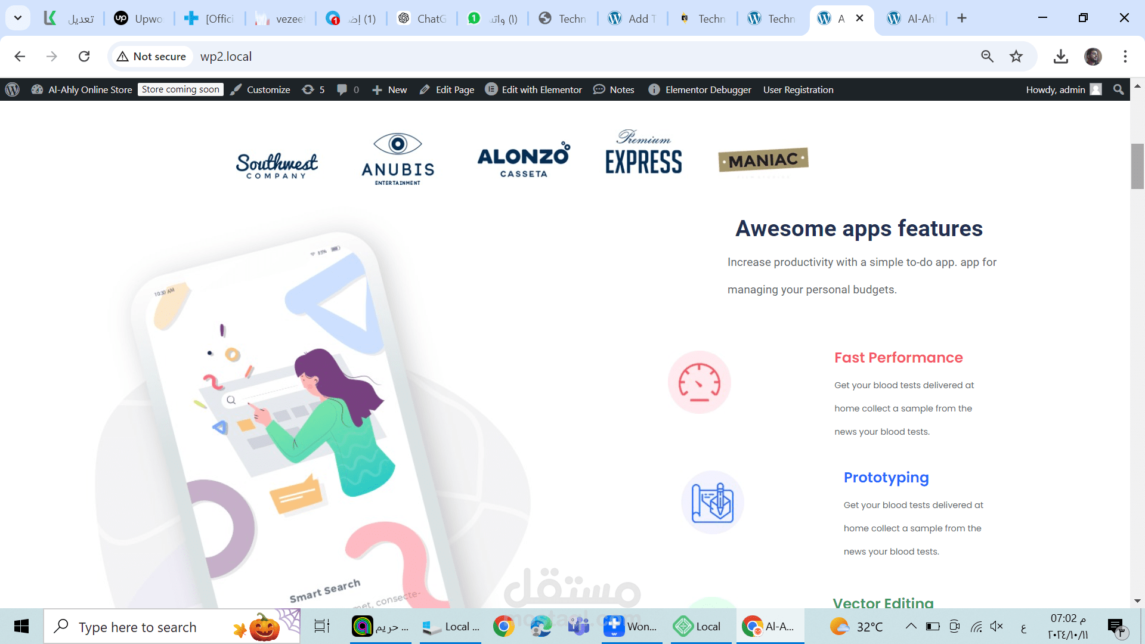Expand the tab search dropdown arrow
This screenshot has width=1145, height=644.
pyautogui.click(x=18, y=18)
